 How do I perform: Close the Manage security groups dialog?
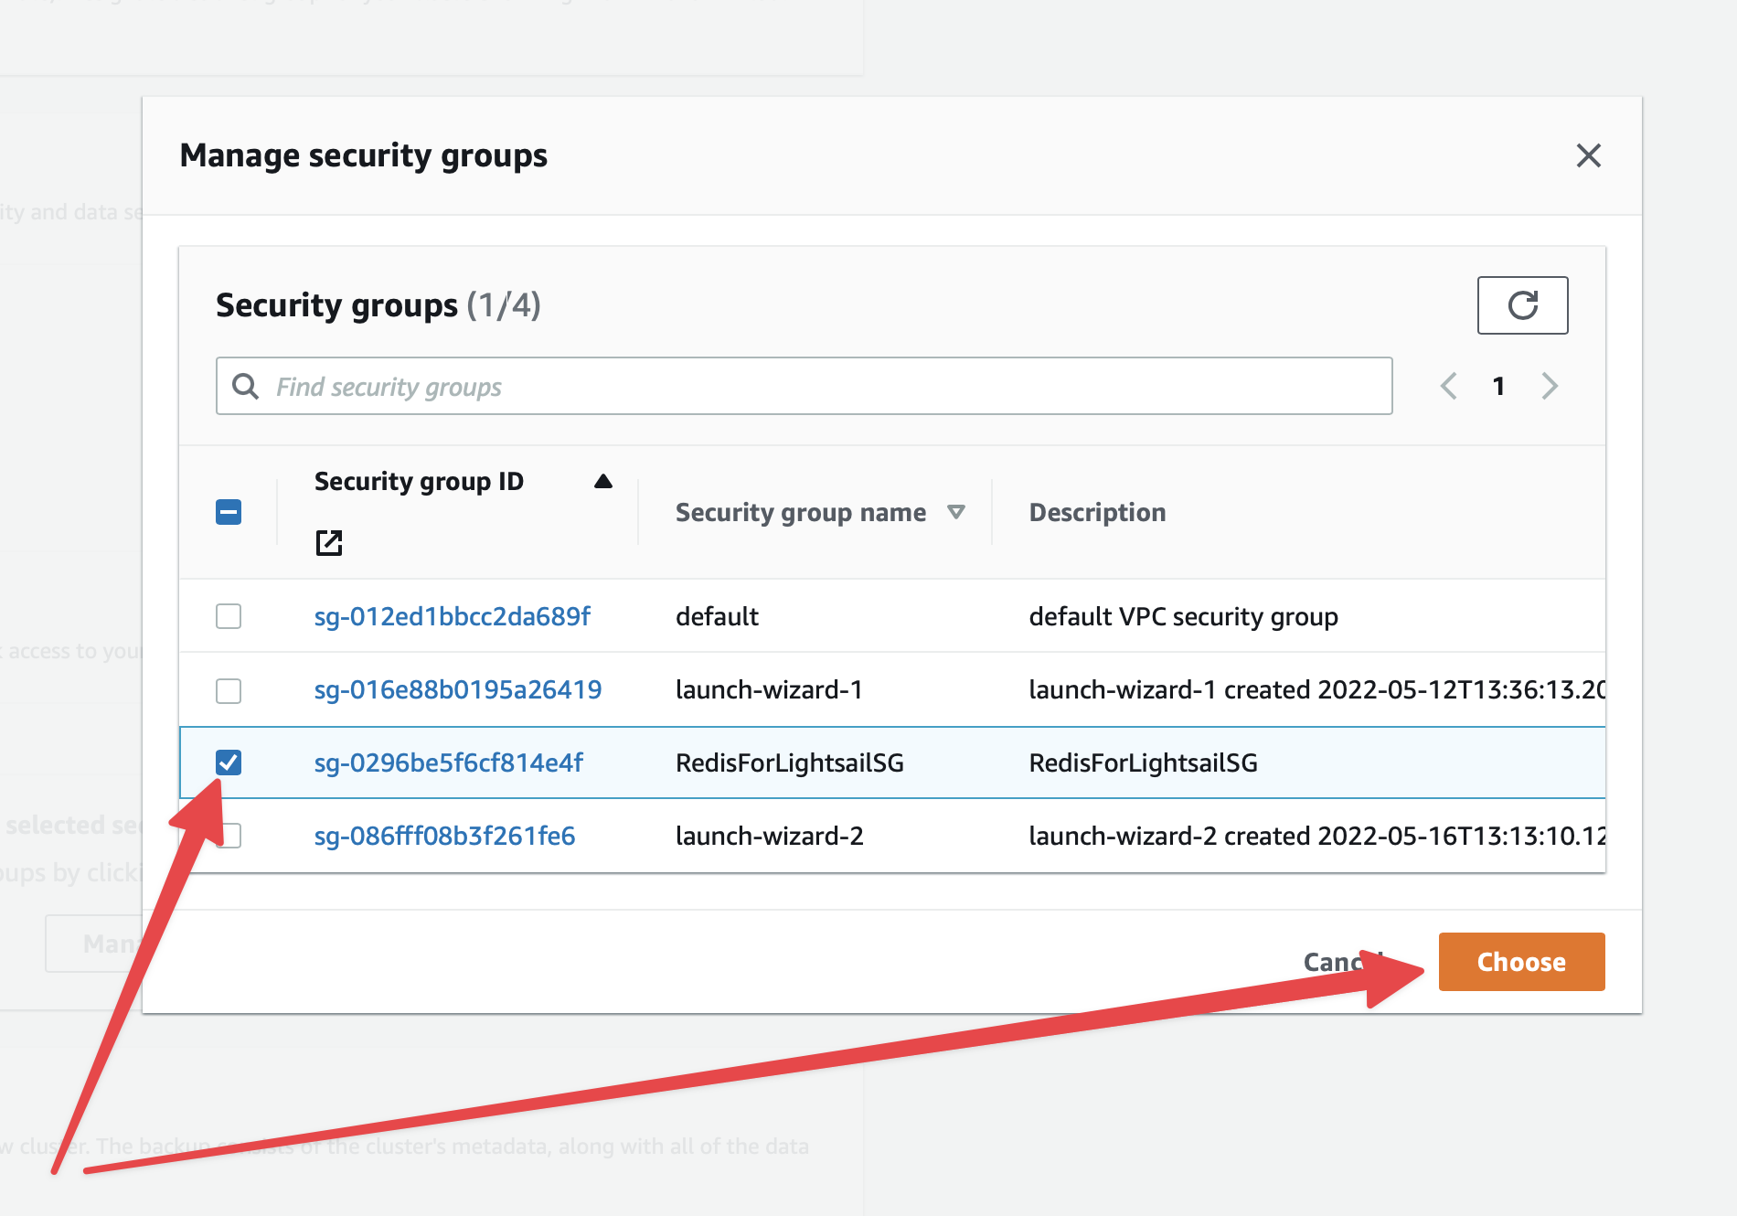[1589, 155]
